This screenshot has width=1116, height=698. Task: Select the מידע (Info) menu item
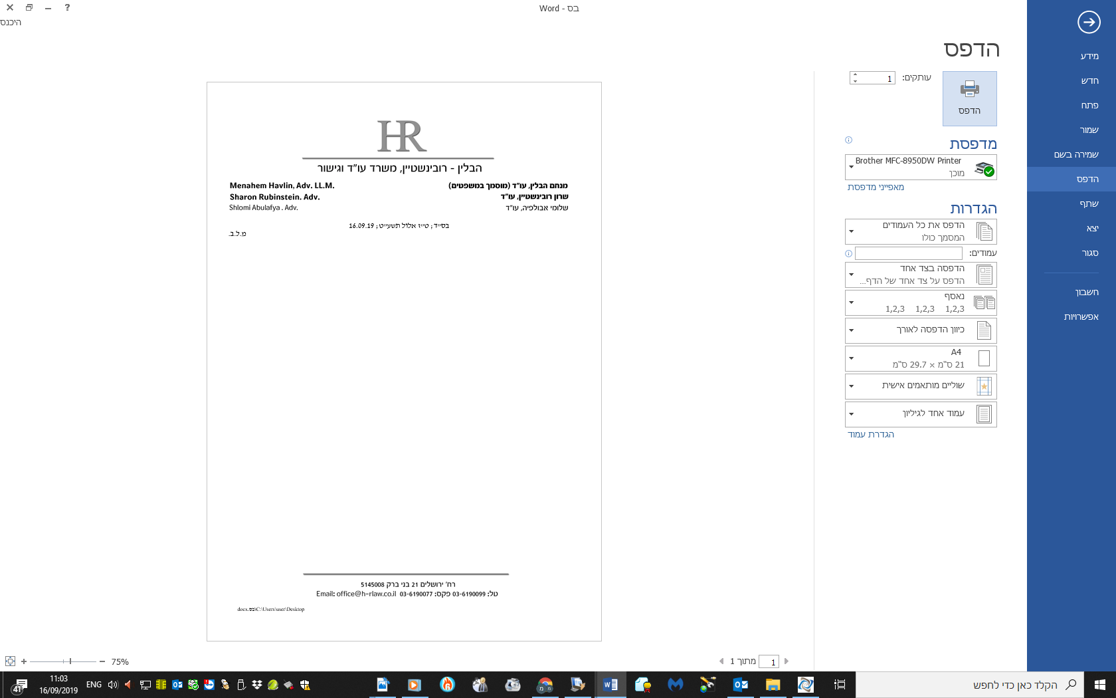pyautogui.click(x=1071, y=57)
